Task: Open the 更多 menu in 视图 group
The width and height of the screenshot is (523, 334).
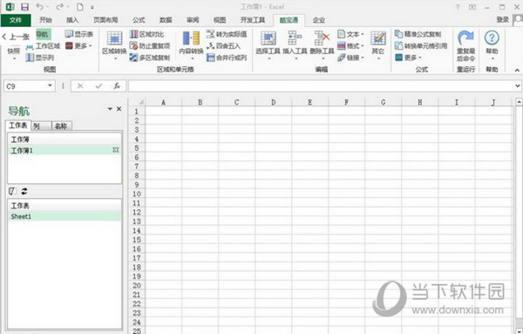Action: coord(78,45)
